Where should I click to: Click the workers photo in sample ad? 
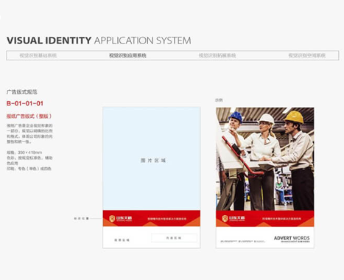click(x=265, y=159)
